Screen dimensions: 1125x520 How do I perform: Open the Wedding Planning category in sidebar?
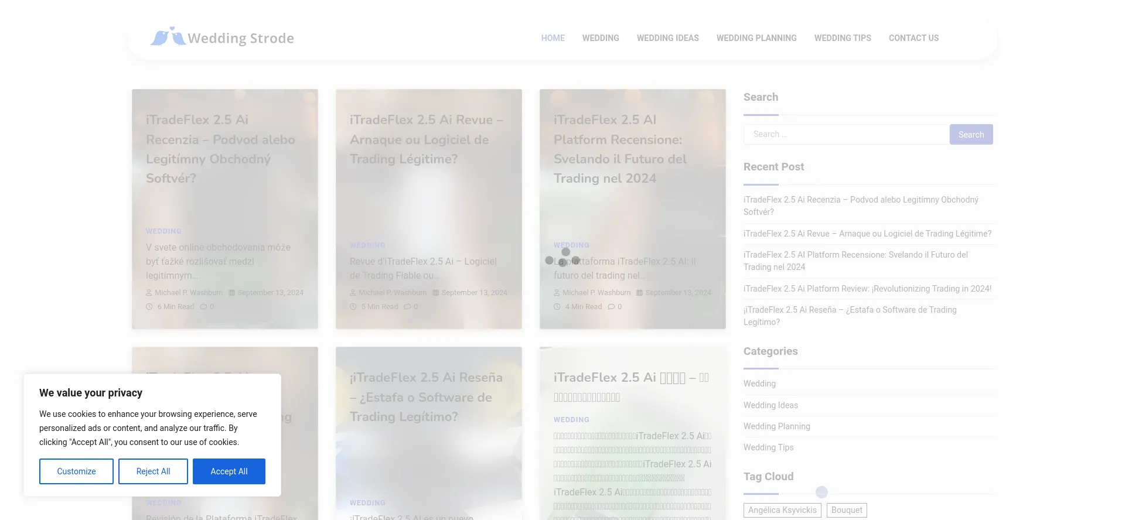(x=776, y=426)
